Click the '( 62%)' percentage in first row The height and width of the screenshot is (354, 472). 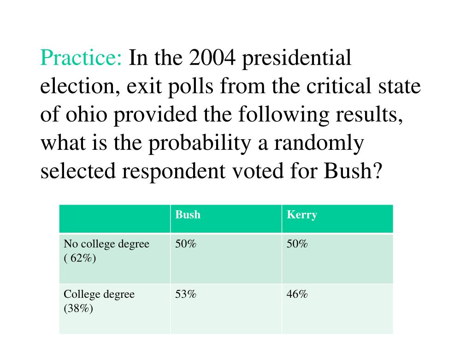[x=80, y=258]
